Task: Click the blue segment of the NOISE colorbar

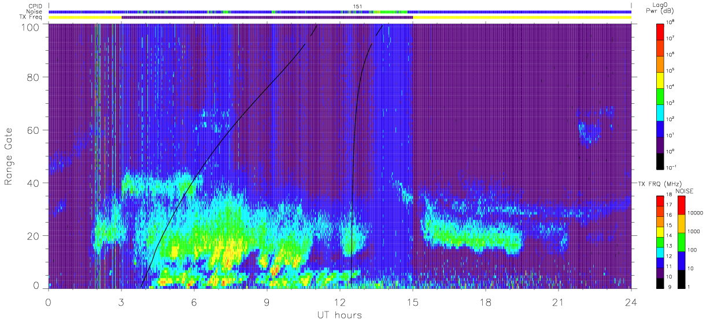Action: click(681, 260)
